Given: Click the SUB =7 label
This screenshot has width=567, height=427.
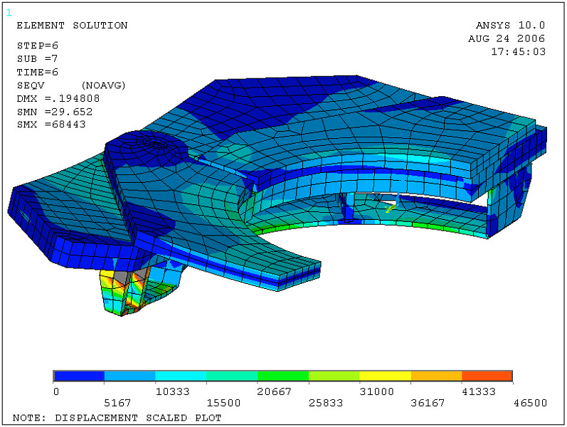Looking at the screenshot, I should [37, 58].
